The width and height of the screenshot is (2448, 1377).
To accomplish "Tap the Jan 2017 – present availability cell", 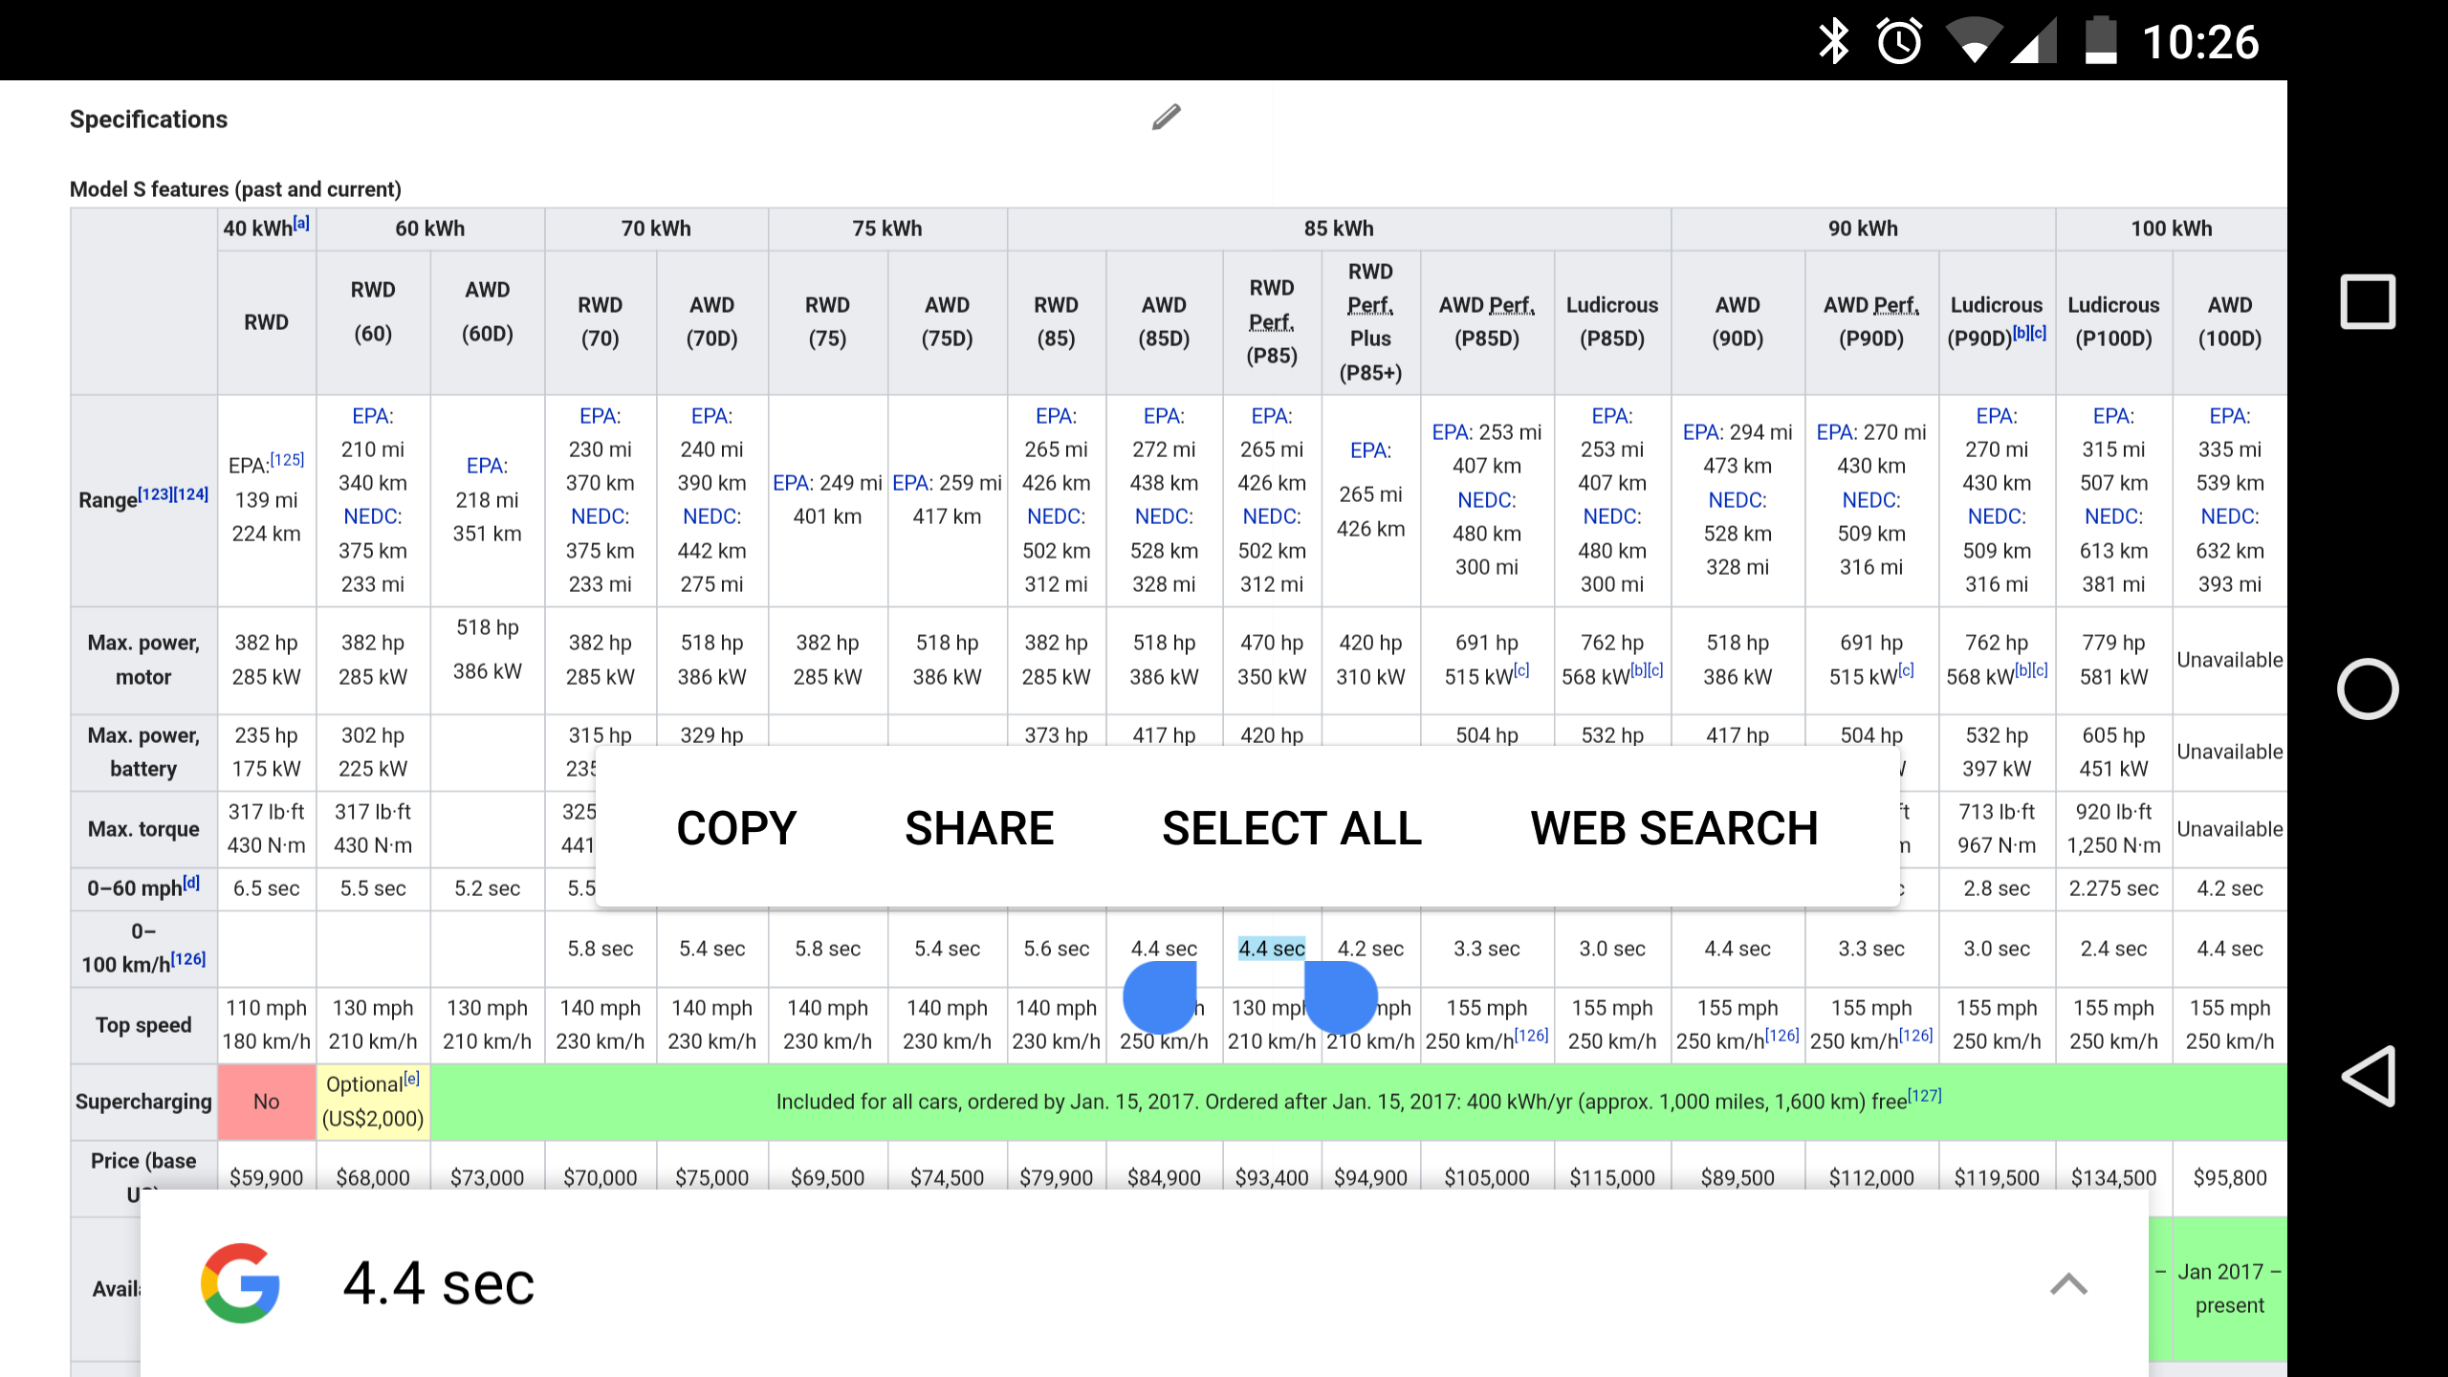I will tap(2229, 1288).
